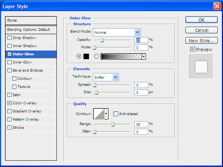Open the Gradient Overlay effect settings
223x167 pixels.
point(27,111)
